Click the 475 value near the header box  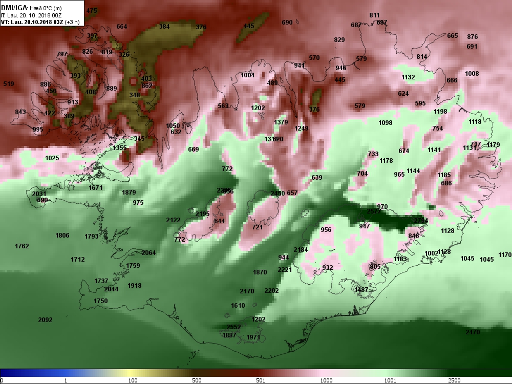coord(92,10)
